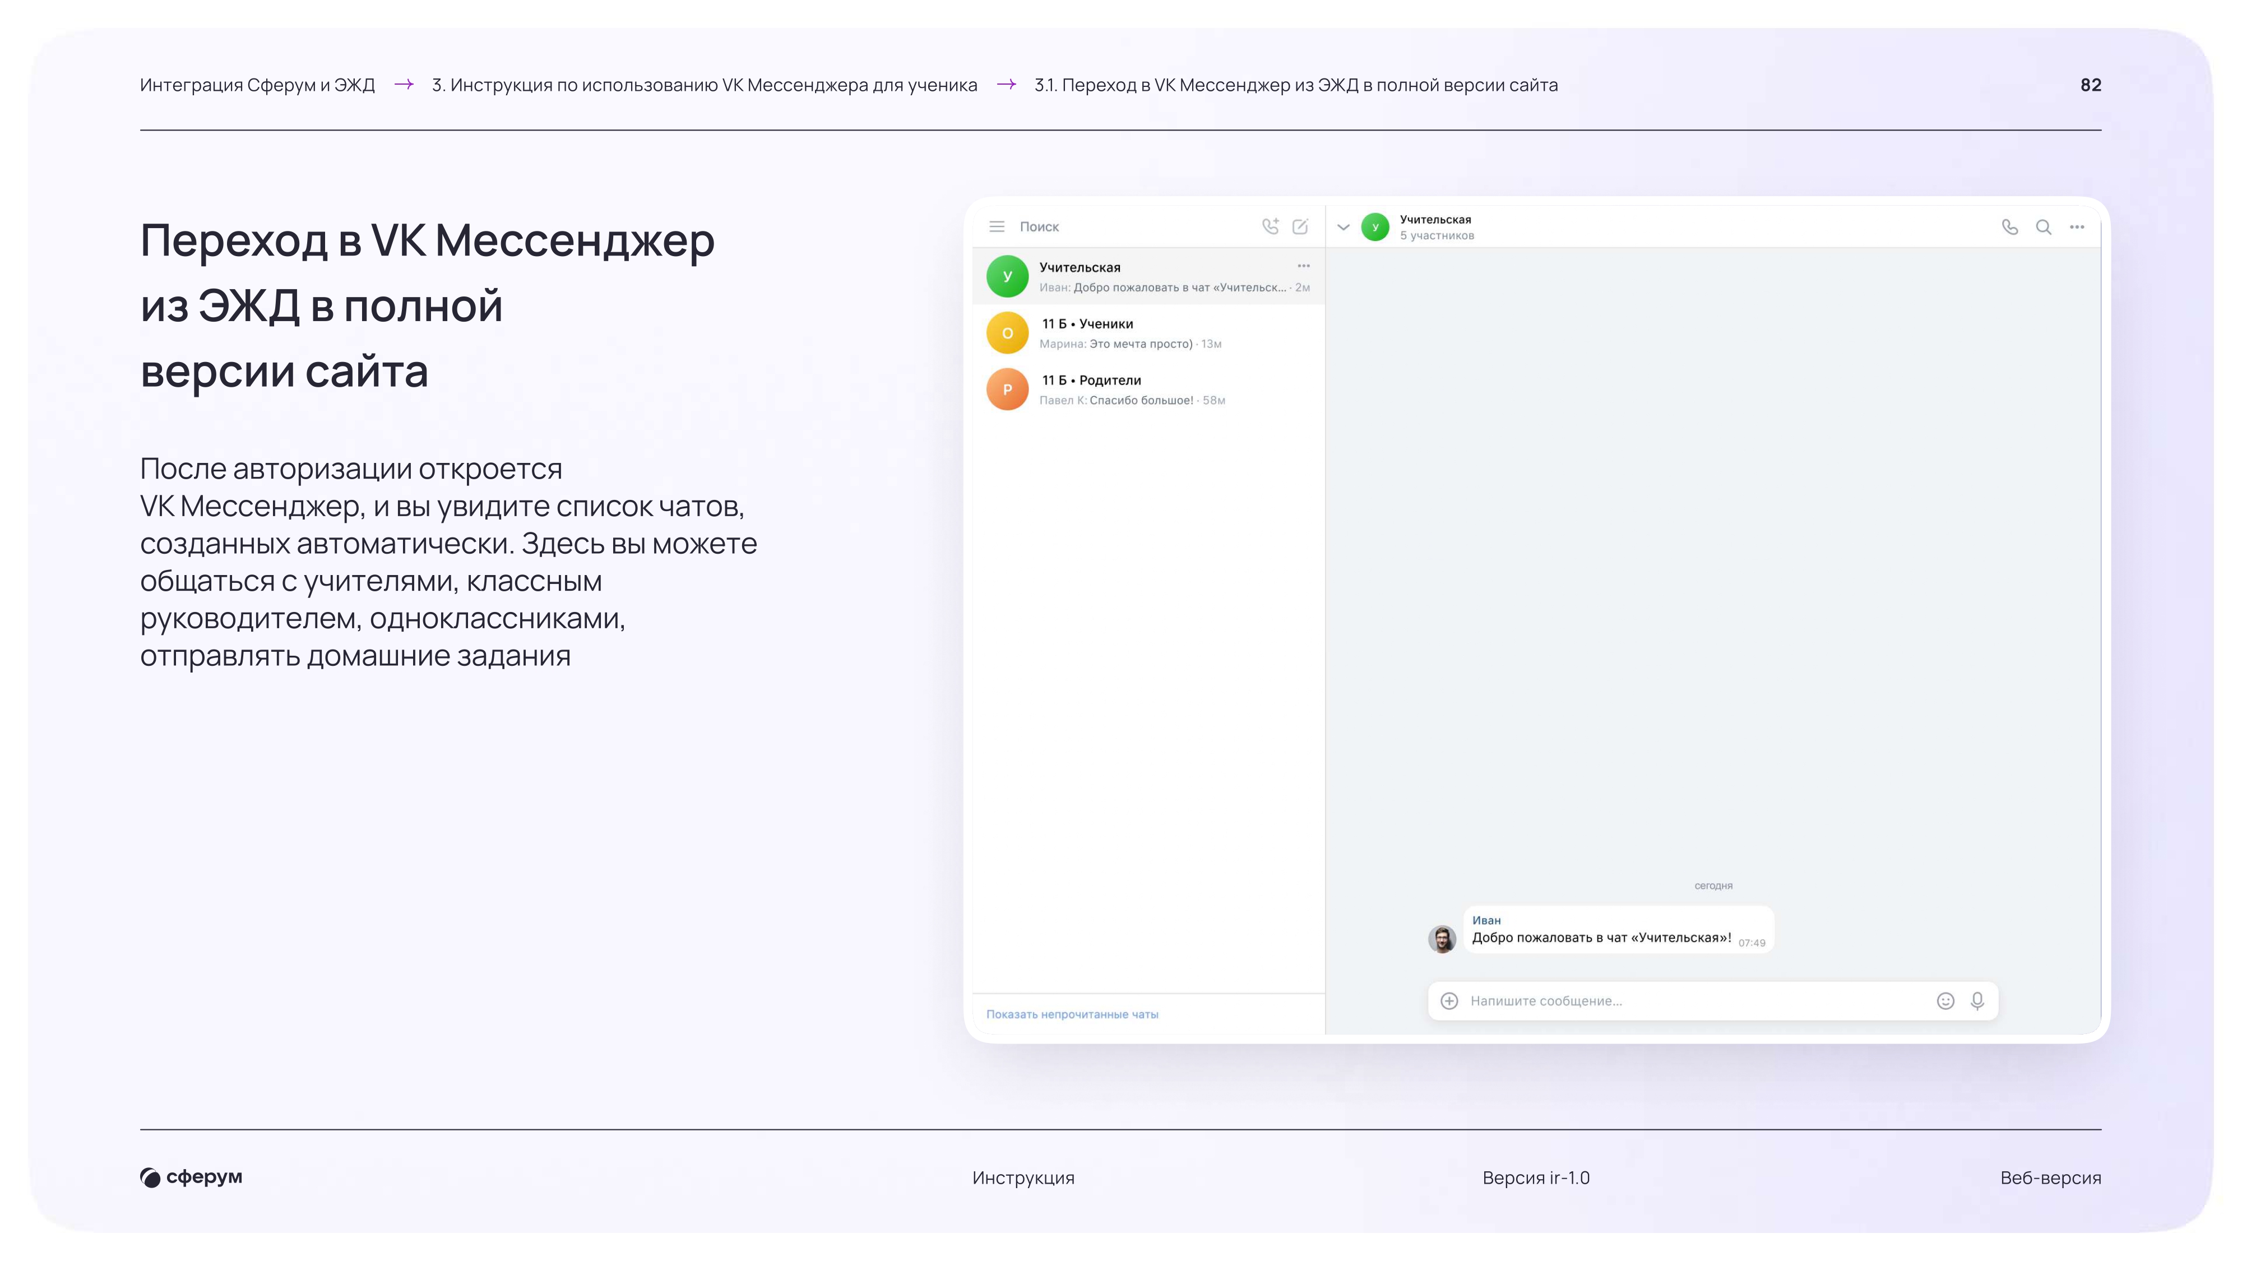Click orange Р avatar of Родители chat

click(x=1007, y=389)
